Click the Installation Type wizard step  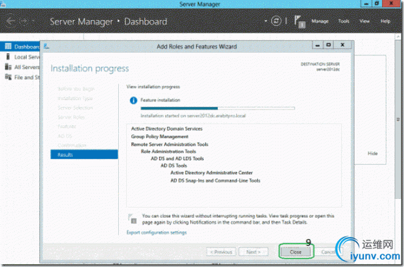coord(75,98)
